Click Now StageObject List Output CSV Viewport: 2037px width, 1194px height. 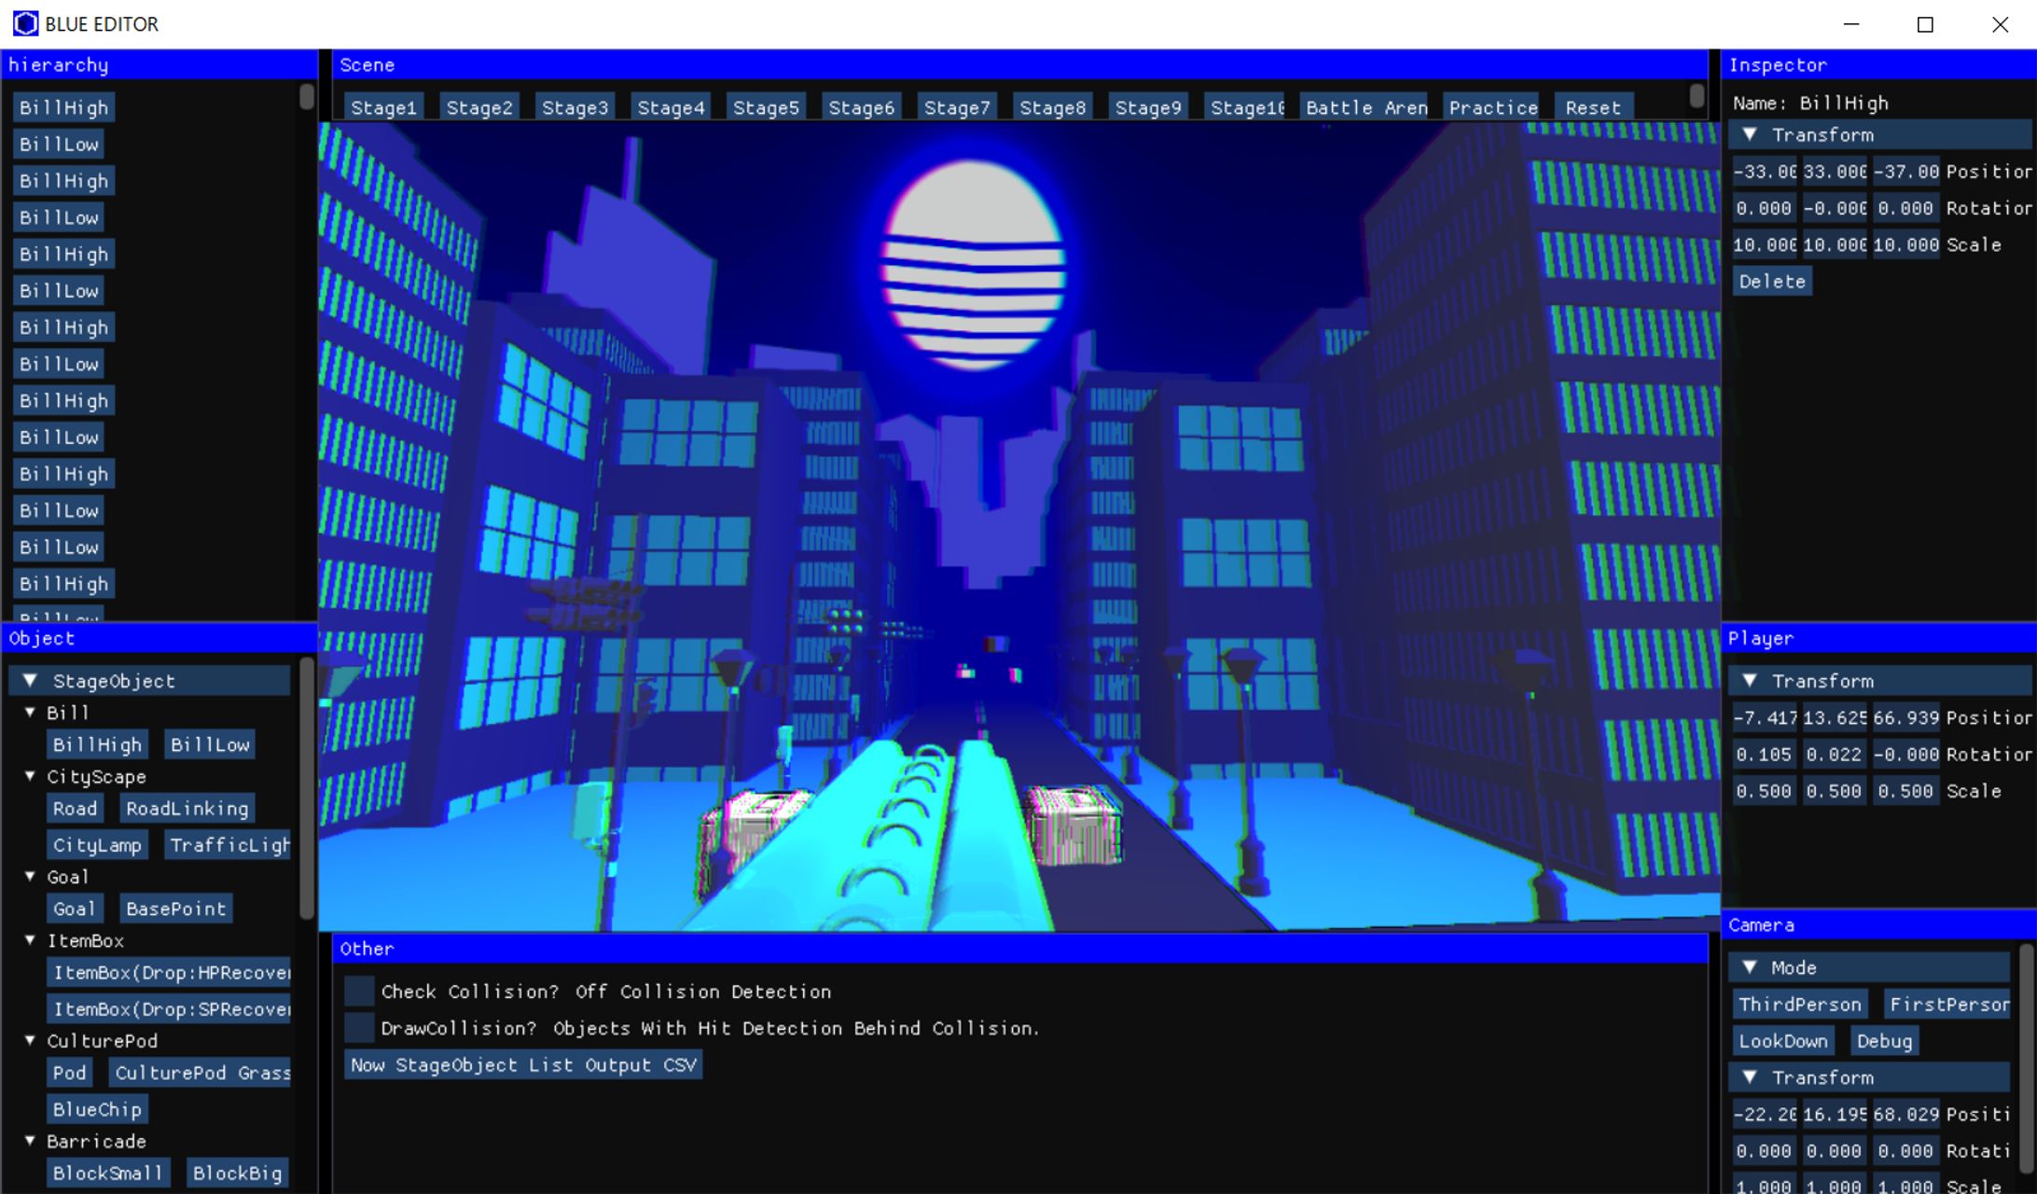[x=523, y=1065]
